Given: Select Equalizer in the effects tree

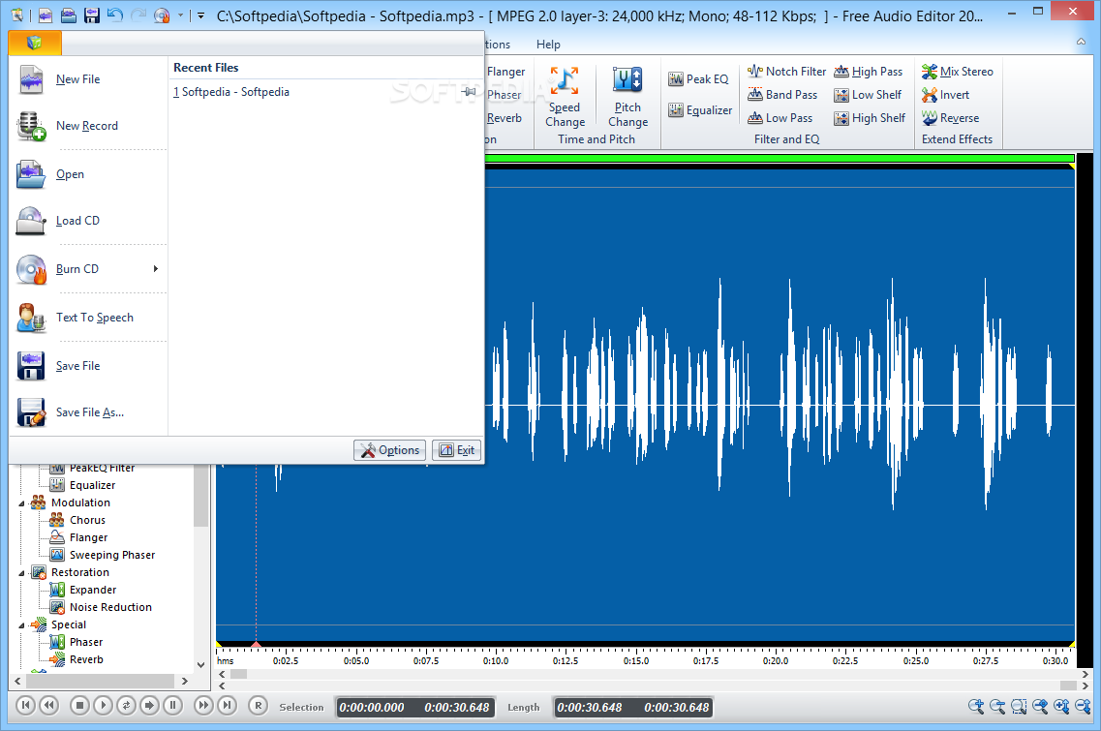Looking at the screenshot, I should pos(92,485).
